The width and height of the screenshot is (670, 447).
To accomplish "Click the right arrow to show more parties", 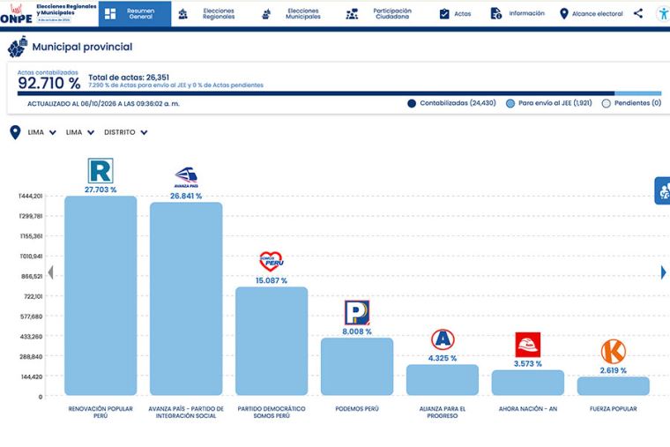I will 663,272.
